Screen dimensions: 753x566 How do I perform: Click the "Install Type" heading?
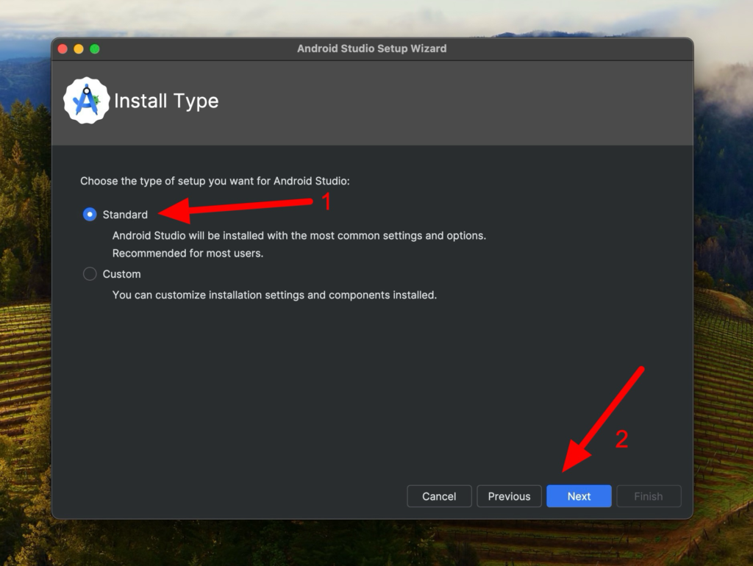pos(166,101)
